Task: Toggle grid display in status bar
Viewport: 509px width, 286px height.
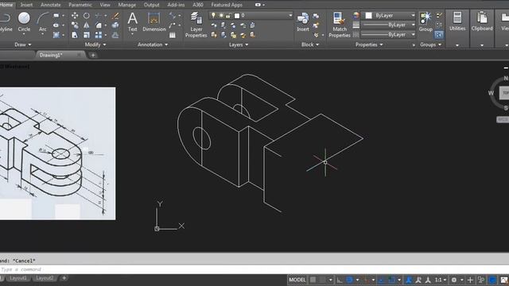Action: point(313,280)
